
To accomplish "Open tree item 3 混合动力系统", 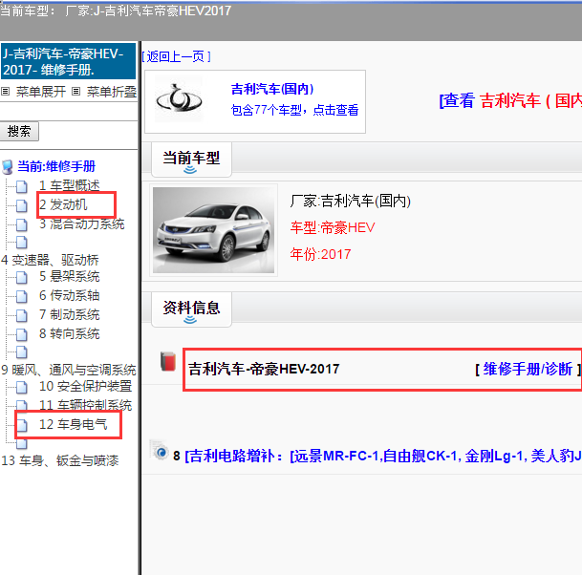I will 81,224.
